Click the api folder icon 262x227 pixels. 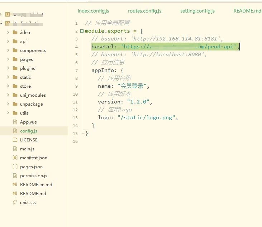coord(15,41)
